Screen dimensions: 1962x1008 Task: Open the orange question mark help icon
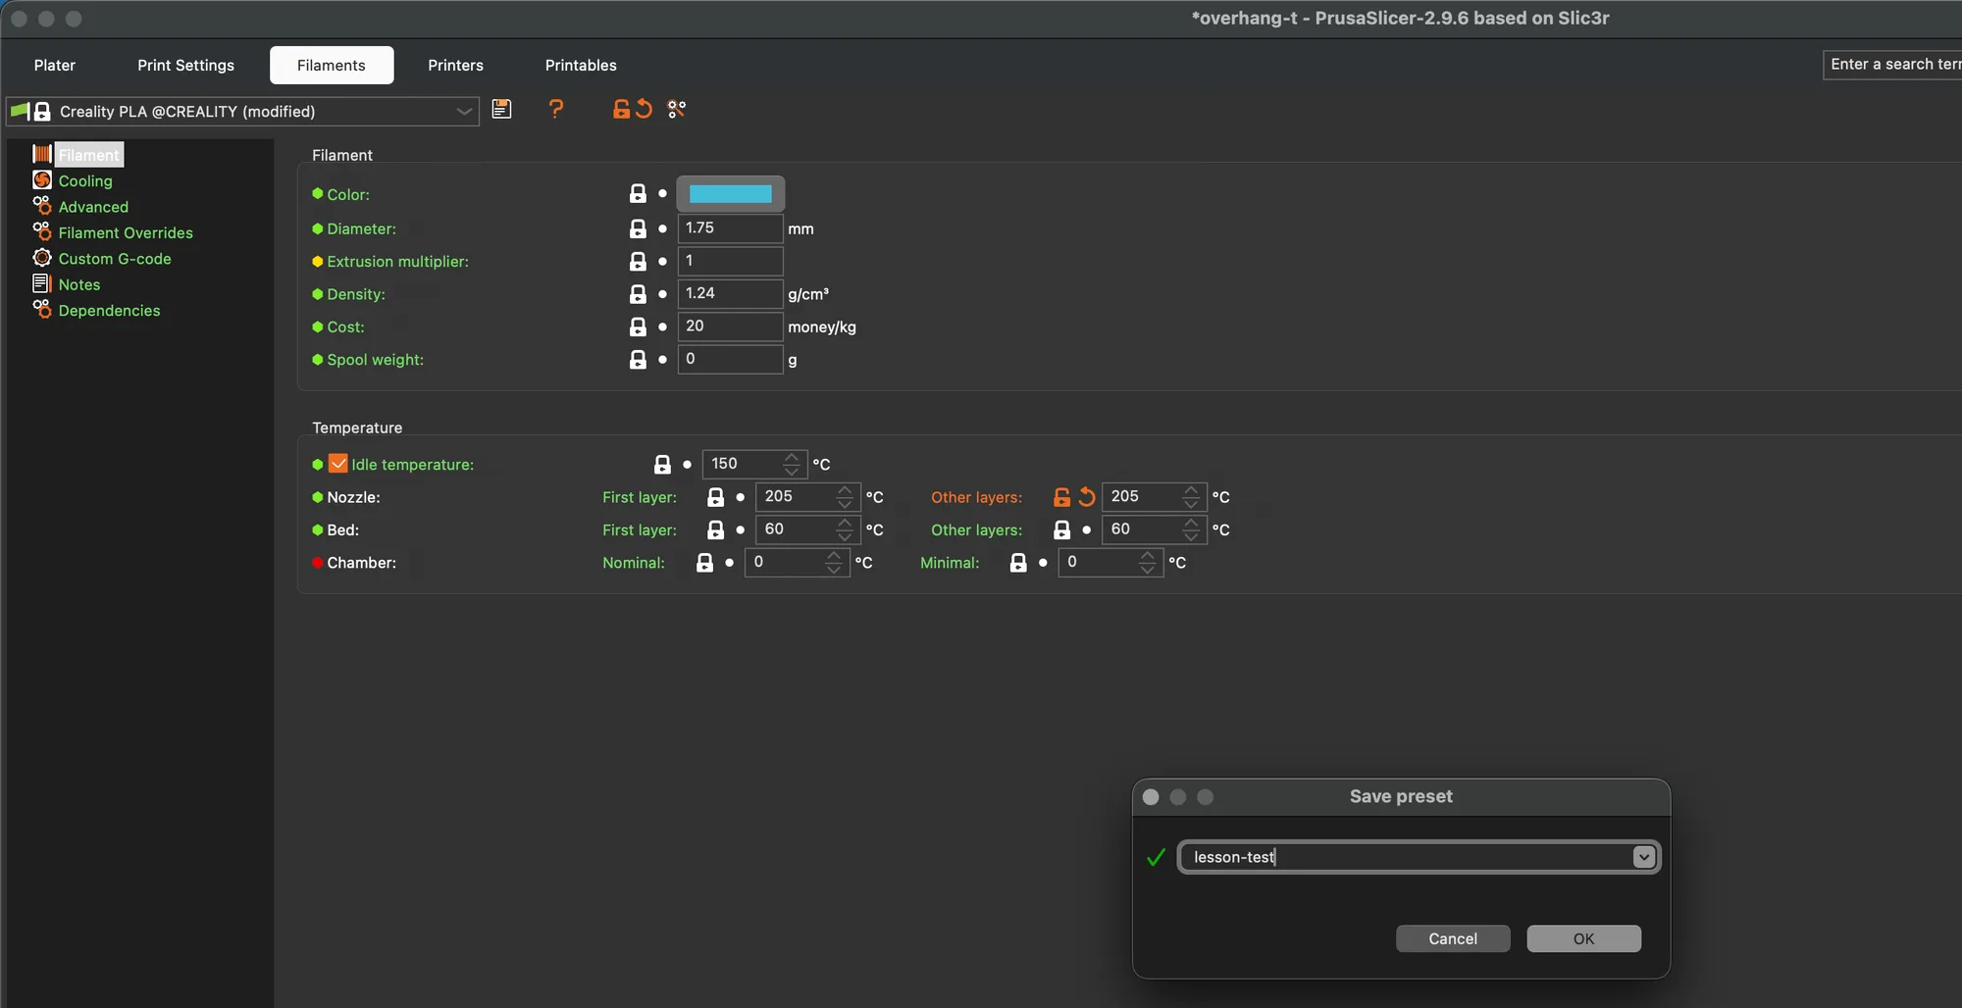556,109
